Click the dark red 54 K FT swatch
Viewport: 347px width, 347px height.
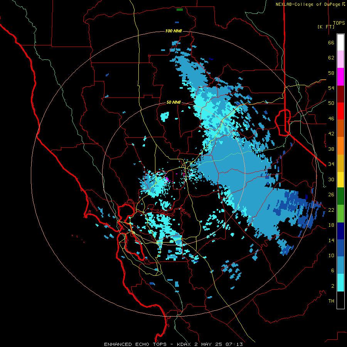pyautogui.click(x=340, y=94)
